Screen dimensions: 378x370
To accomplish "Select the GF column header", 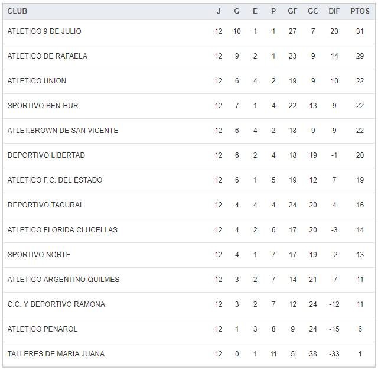I will 292,11.
